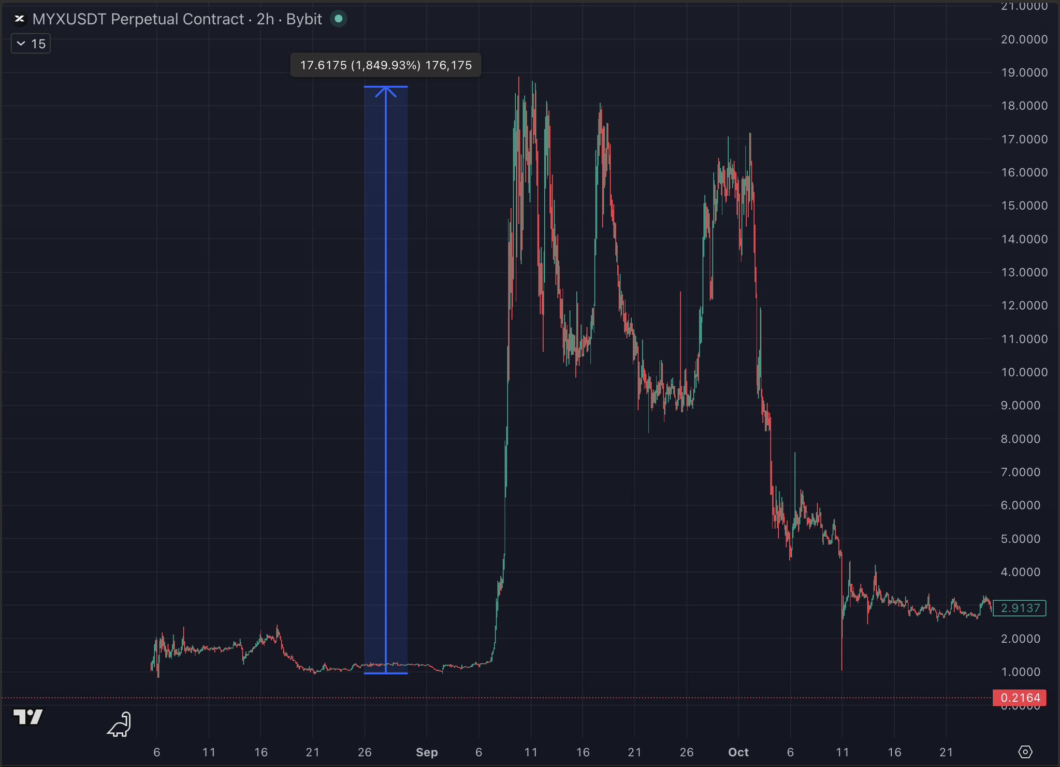Click the red dotted horizontal price line
1060x767 pixels.
coord(259,698)
